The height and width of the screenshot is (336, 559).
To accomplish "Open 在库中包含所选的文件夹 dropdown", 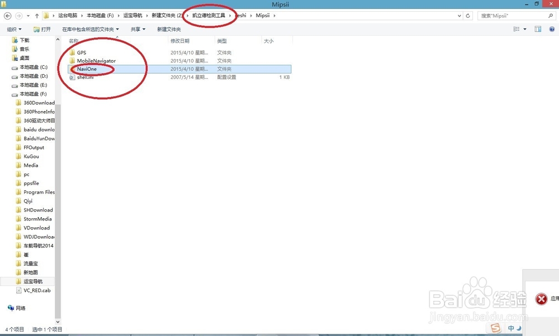I will pyautogui.click(x=91, y=29).
